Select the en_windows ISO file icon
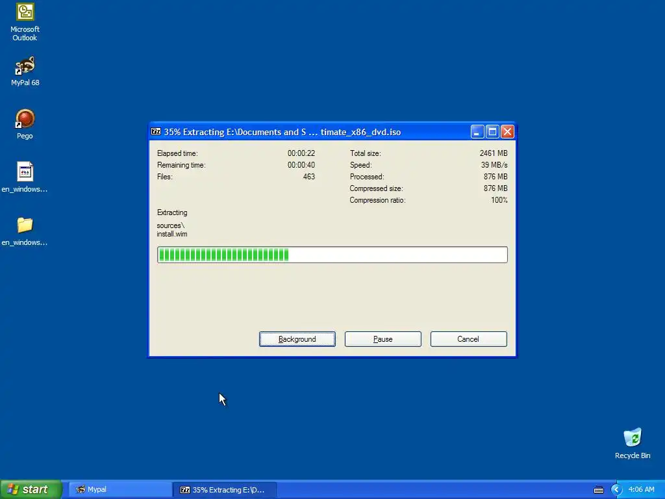The height and width of the screenshot is (499, 665). click(x=25, y=177)
